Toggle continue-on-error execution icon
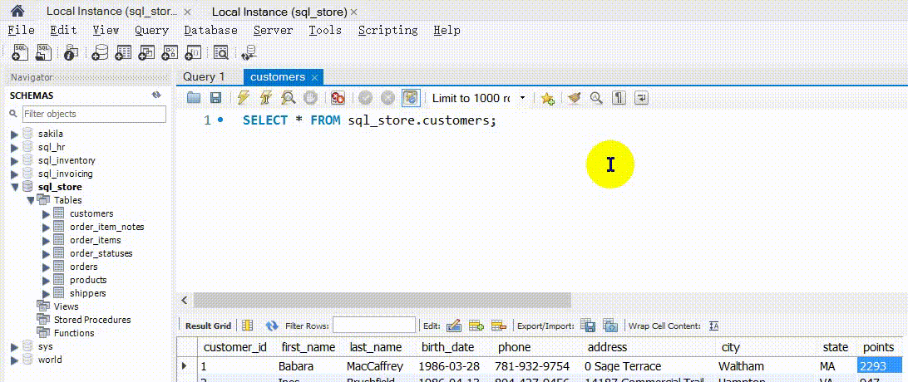The width and height of the screenshot is (908, 382). pos(338,98)
